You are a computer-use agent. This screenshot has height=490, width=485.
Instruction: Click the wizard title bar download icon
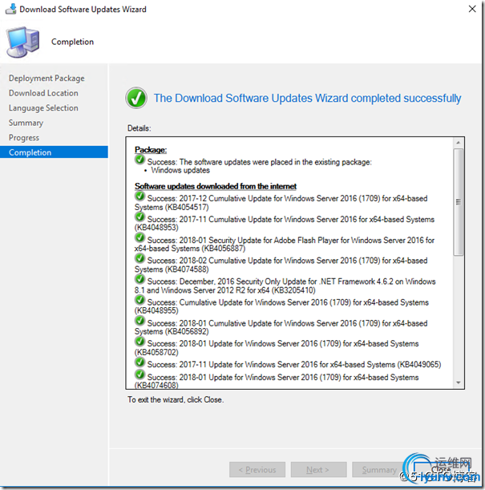[x=11, y=9]
